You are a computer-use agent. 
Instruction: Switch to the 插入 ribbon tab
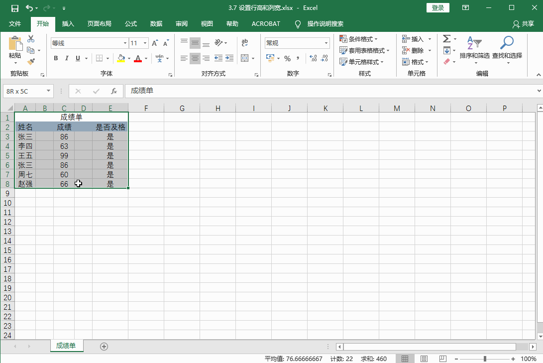(x=68, y=23)
